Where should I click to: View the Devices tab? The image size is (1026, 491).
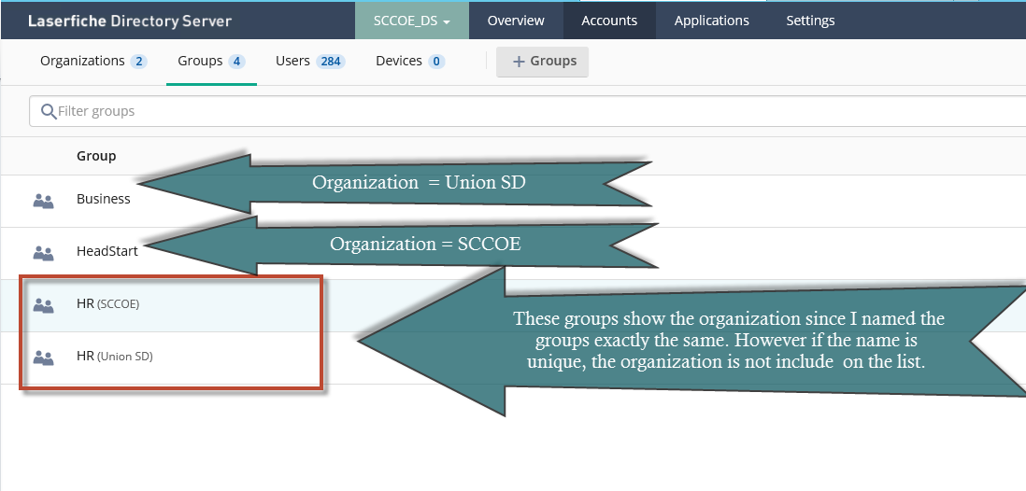[x=410, y=61]
